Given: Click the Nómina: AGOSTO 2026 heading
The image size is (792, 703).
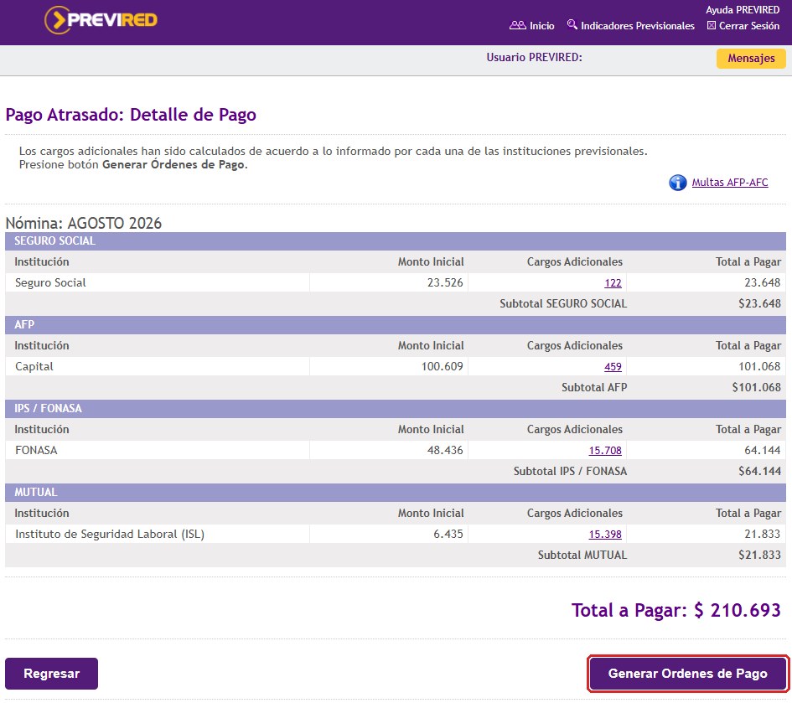Looking at the screenshot, I should pyautogui.click(x=83, y=223).
